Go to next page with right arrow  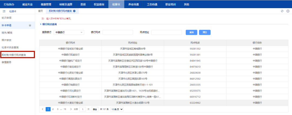(x=71, y=109)
